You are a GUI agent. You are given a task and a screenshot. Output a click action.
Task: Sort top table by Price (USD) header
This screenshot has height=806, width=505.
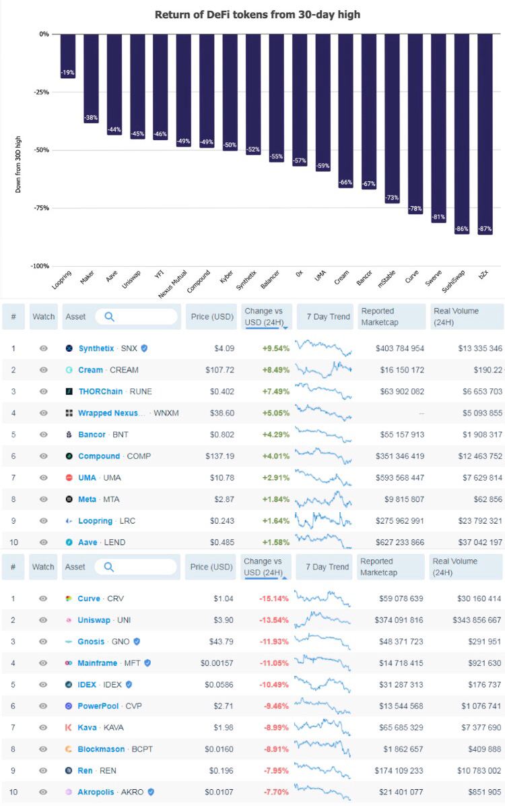point(211,317)
